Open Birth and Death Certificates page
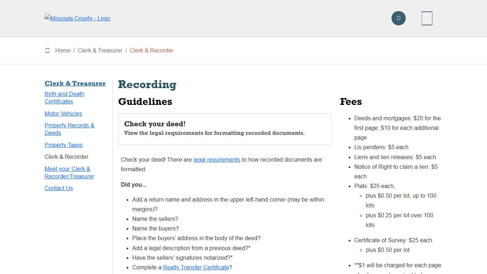This screenshot has height=274, width=487. [64, 98]
